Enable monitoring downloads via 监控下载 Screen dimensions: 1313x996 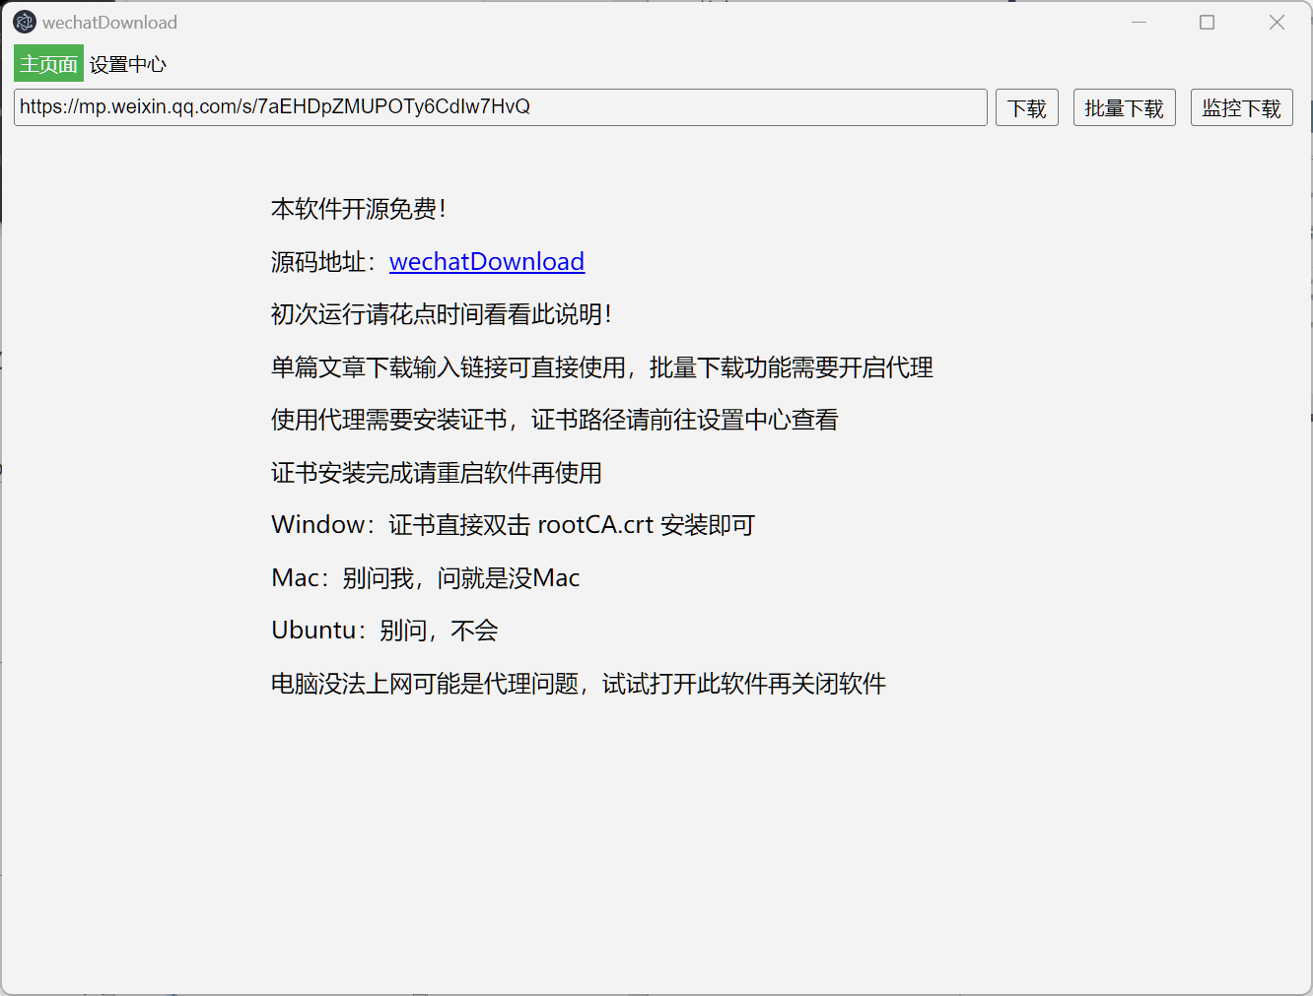pos(1241,107)
